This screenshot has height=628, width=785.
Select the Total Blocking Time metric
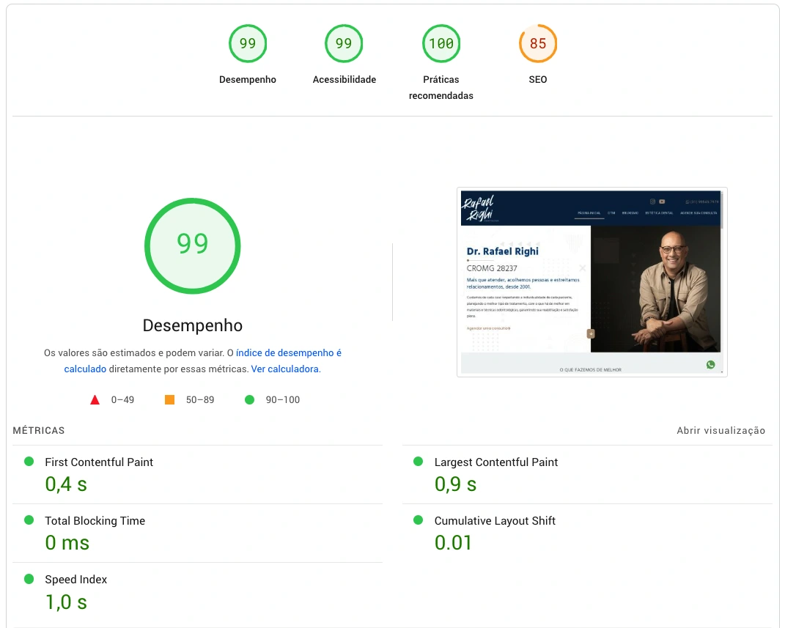[95, 521]
